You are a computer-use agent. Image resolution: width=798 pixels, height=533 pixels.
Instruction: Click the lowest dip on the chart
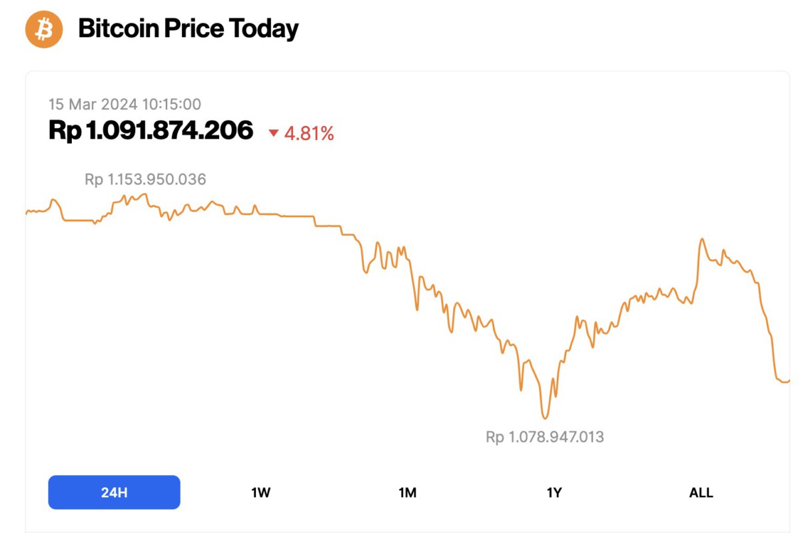545,418
